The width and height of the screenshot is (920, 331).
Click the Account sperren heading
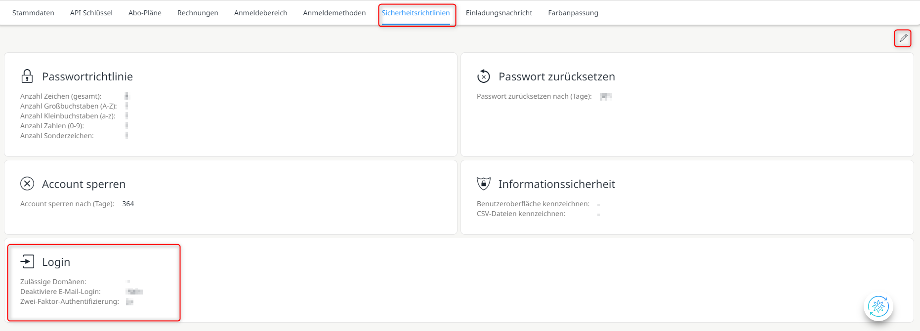pos(84,184)
